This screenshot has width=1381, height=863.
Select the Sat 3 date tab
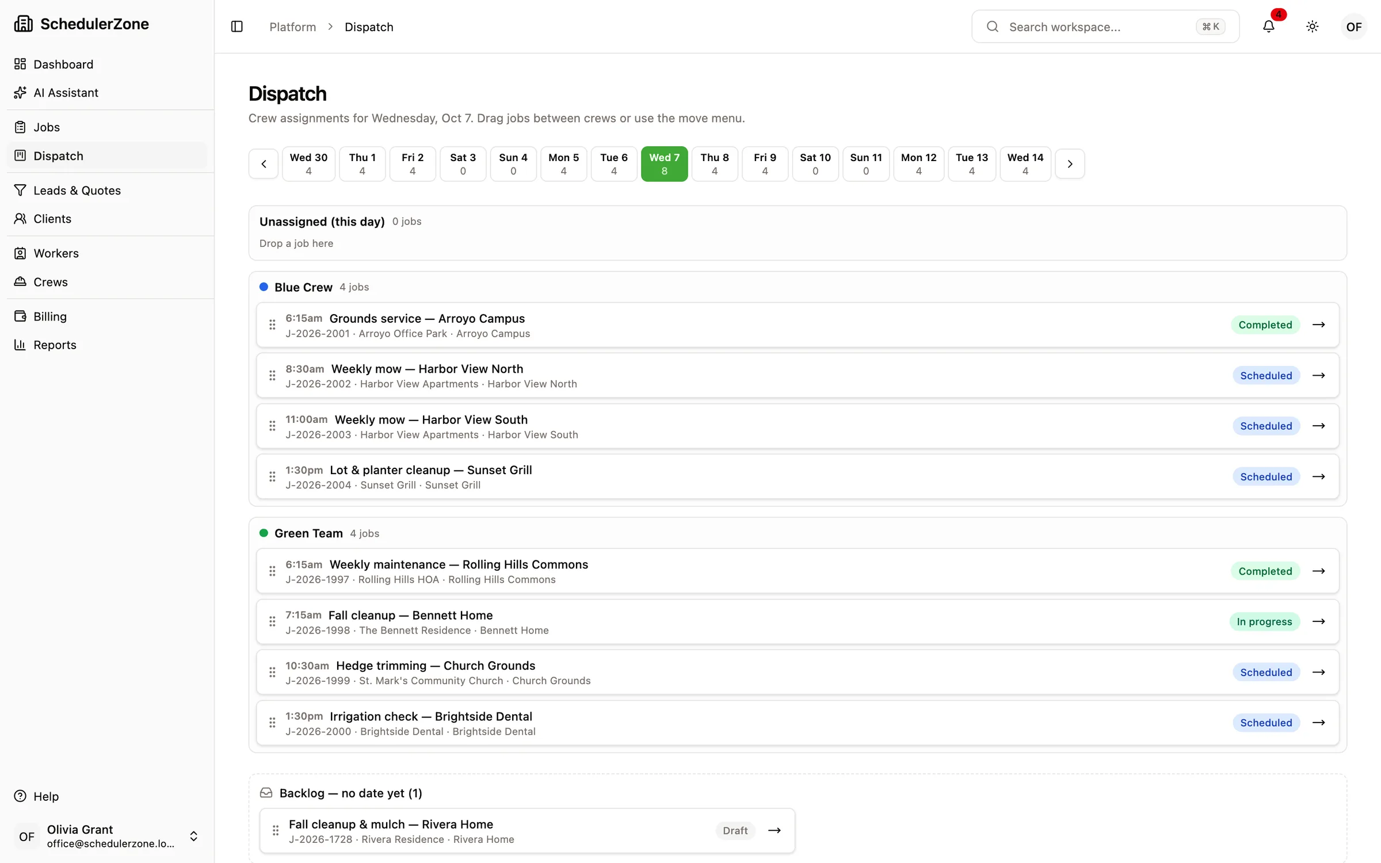pyautogui.click(x=463, y=164)
